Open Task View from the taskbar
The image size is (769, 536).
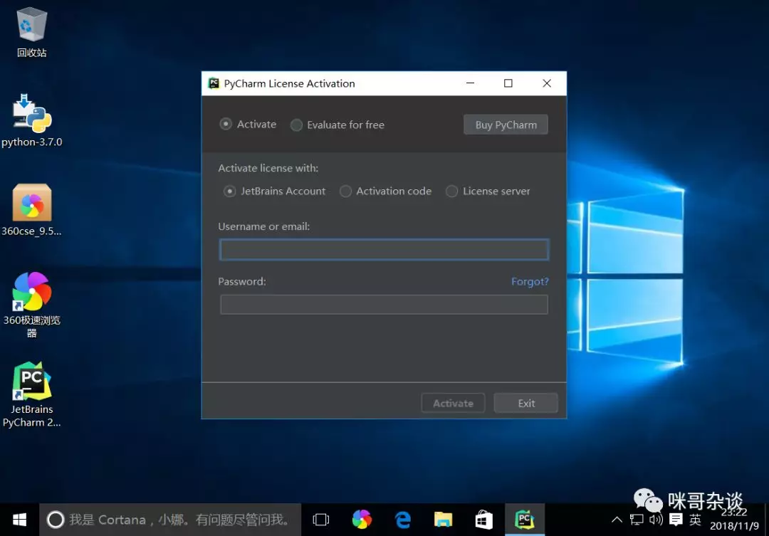tap(320, 520)
